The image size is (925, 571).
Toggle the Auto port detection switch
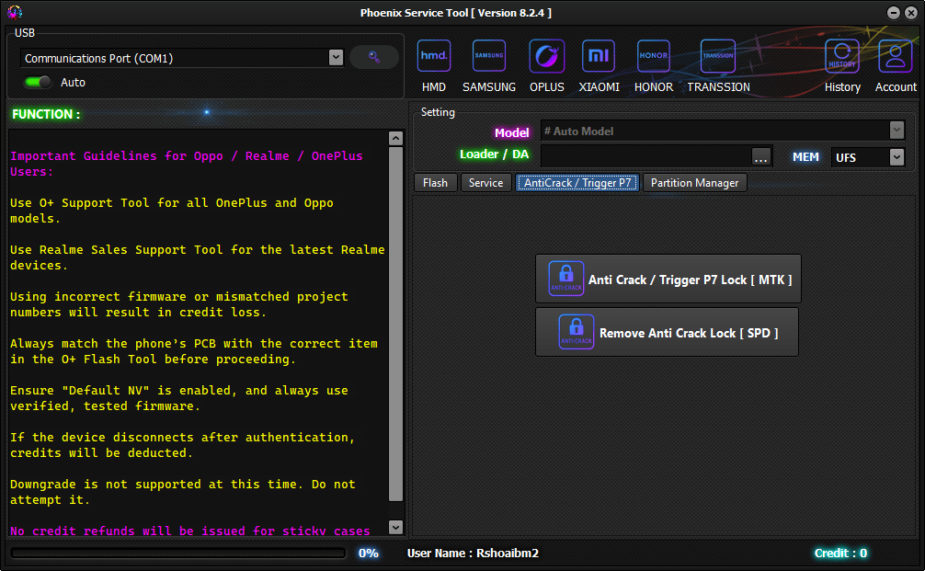38,82
